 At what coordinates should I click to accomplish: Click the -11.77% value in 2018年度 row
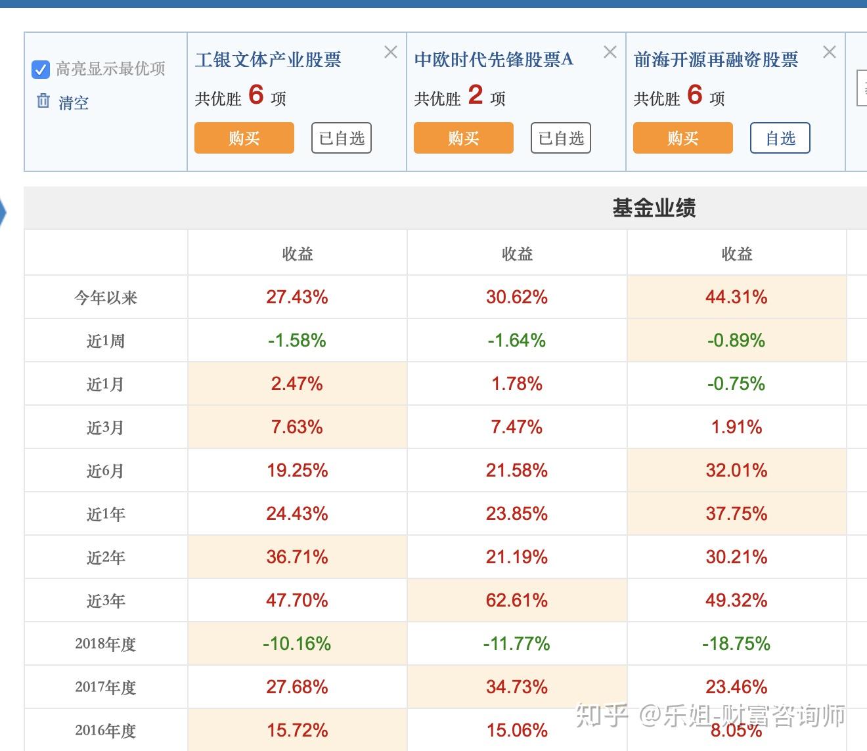pyautogui.click(x=517, y=643)
